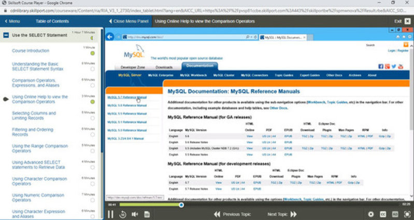Go to Previous Topic
Viewport: 414px width, 220px height.
(233, 214)
